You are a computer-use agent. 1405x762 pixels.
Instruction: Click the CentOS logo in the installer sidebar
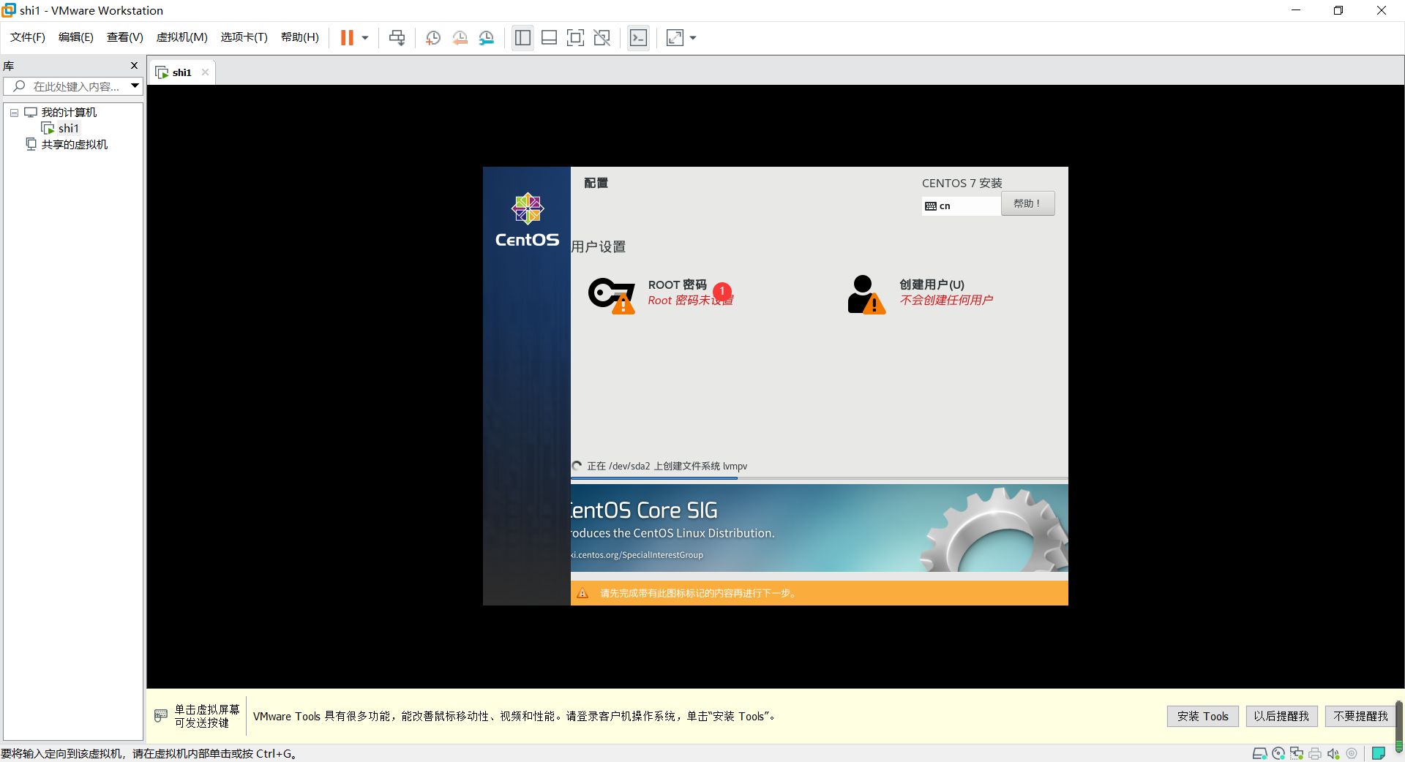click(x=527, y=220)
